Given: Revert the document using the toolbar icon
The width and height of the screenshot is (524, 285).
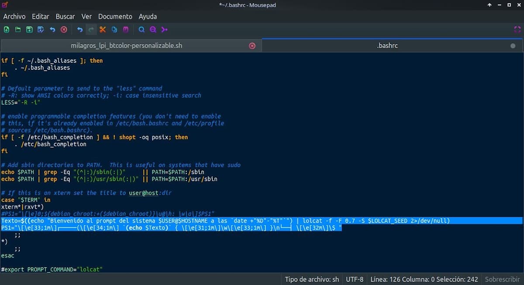Looking at the screenshot, I should (52, 30).
